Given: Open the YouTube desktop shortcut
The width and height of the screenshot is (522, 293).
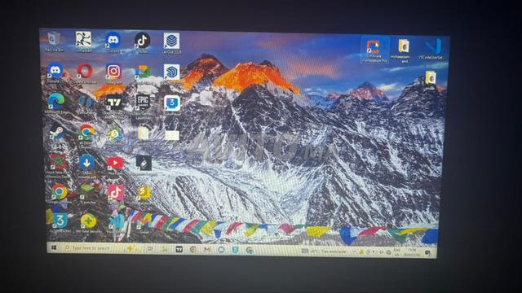Looking at the screenshot, I should pyautogui.click(x=115, y=163).
